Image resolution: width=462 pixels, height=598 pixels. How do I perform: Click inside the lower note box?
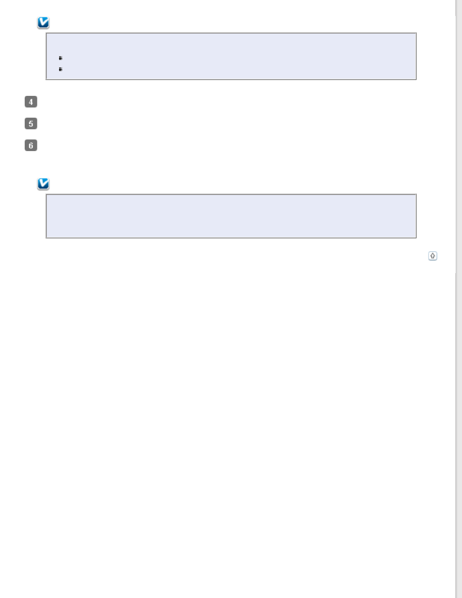[231, 216]
